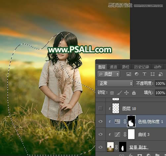This screenshot has height=156, width=166.
Task: Select the layer name 图层 10
Action: pyautogui.click(x=129, y=109)
